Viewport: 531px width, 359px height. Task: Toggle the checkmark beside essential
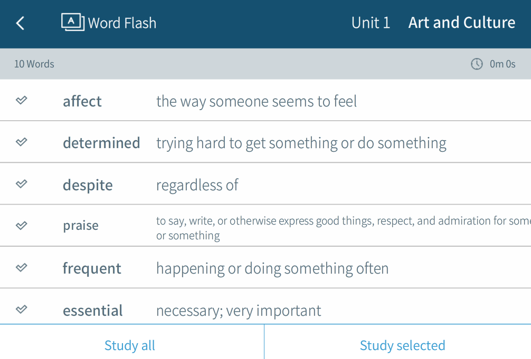point(22,309)
